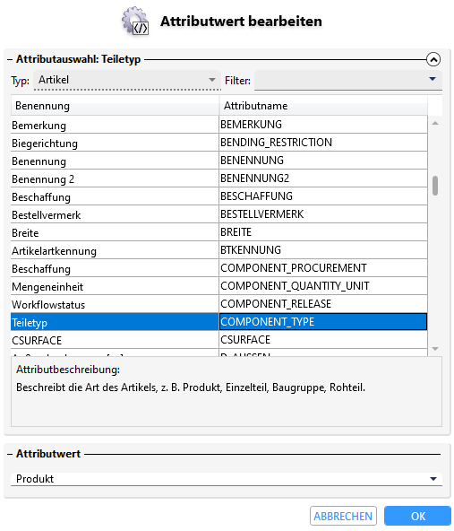Select the Biegerichtung row
This screenshot has width=454, height=531.
click(219, 143)
